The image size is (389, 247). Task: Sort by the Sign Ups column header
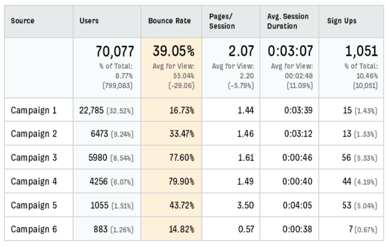pyautogui.click(x=342, y=21)
